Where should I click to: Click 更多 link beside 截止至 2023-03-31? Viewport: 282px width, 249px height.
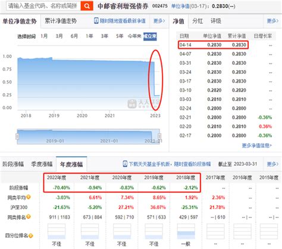pyautogui.click(x=272, y=164)
